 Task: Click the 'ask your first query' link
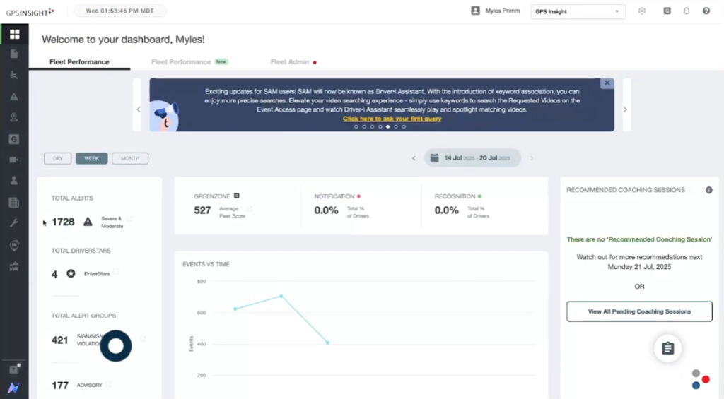[x=392, y=119]
